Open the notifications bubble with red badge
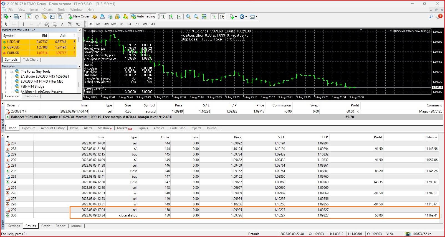Screen dimensions: 445x237 point(439,17)
